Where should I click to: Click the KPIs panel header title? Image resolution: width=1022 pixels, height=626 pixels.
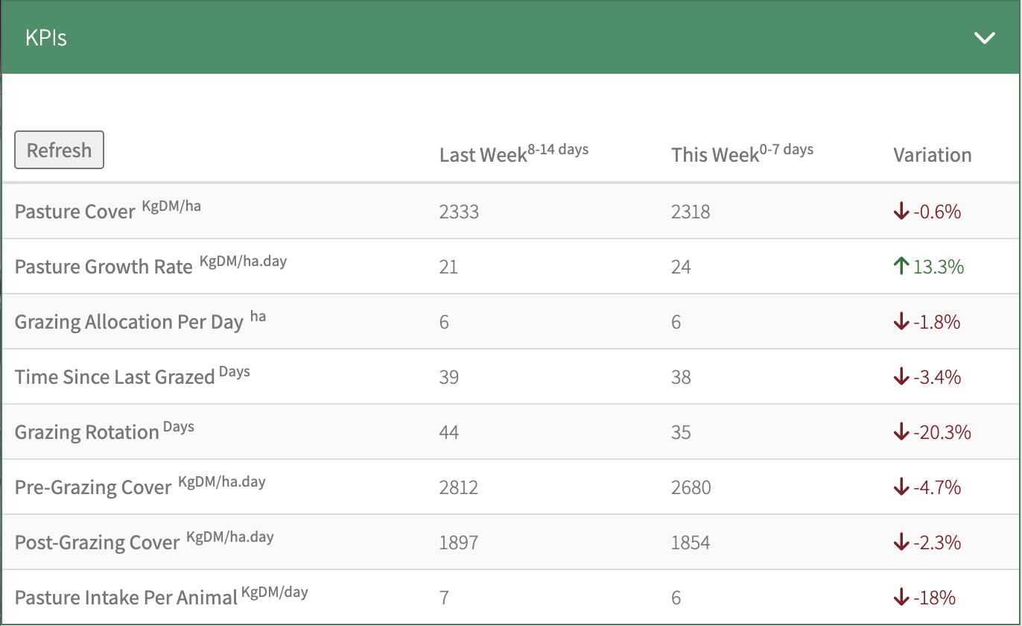[x=46, y=38]
